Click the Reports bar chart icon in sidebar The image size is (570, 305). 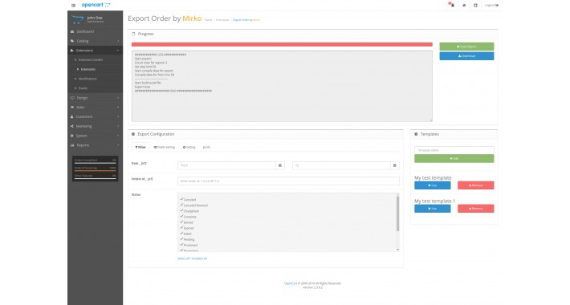pos(72,145)
